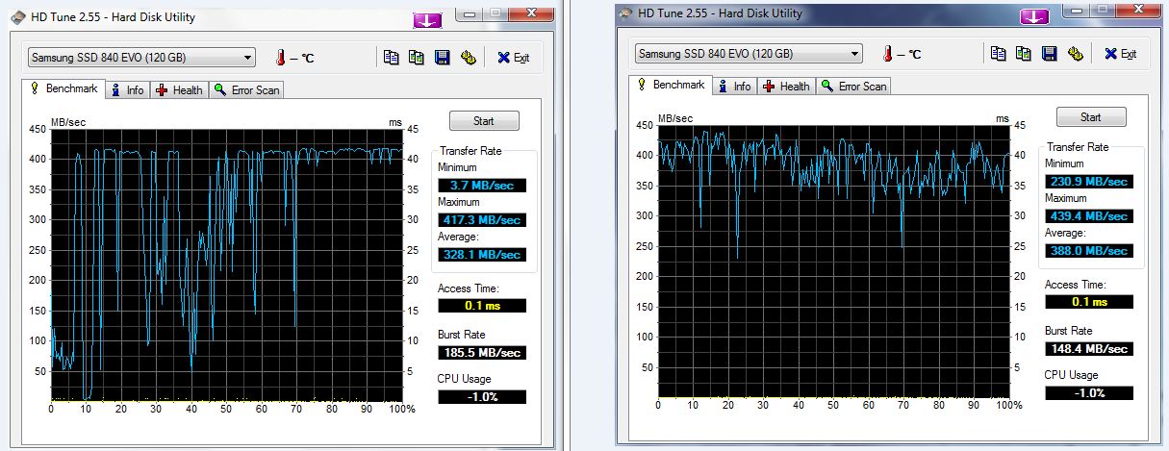
Task: Exit the right HD Tune window
Action: click(1120, 54)
